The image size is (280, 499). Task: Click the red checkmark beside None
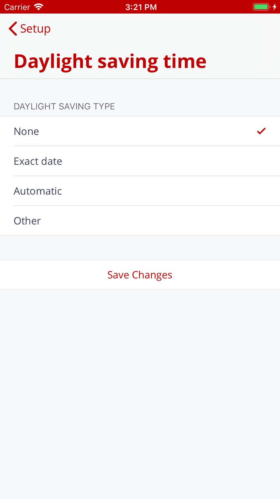click(x=261, y=131)
